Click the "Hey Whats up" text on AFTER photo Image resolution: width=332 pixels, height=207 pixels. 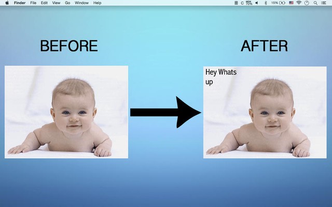coord(220,77)
